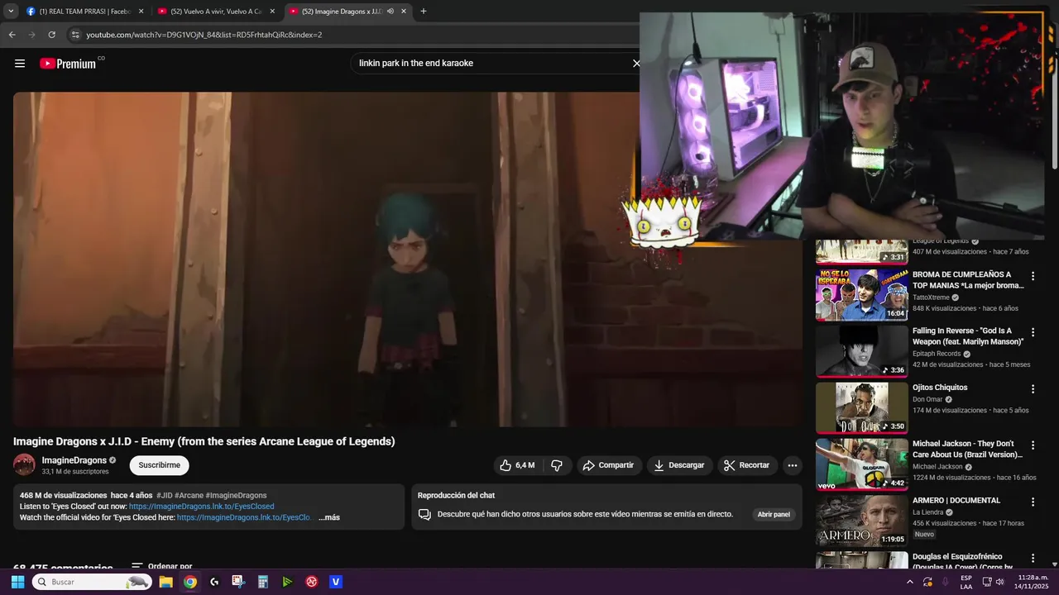
Task: Open the ImagineDragons channel avatar
Action: pos(24,464)
